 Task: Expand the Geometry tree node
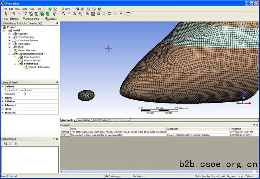[x=9, y=34]
